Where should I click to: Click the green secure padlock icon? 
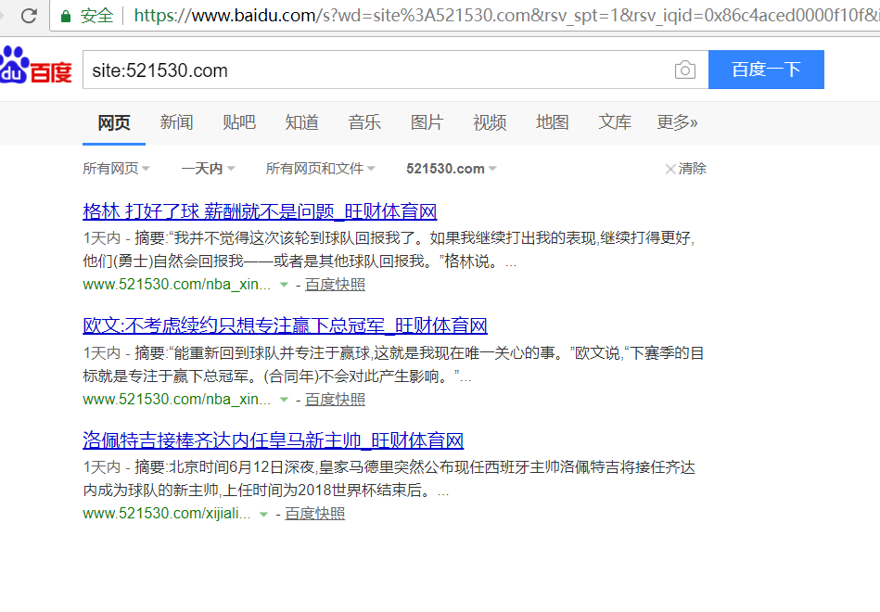pyautogui.click(x=65, y=16)
